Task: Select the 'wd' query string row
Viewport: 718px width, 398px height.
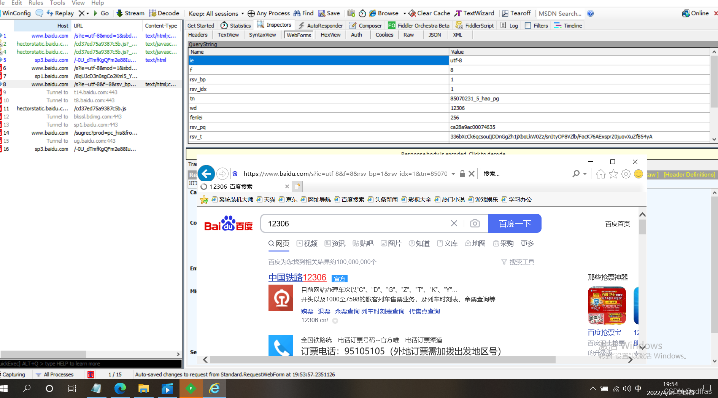Action: pos(449,108)
